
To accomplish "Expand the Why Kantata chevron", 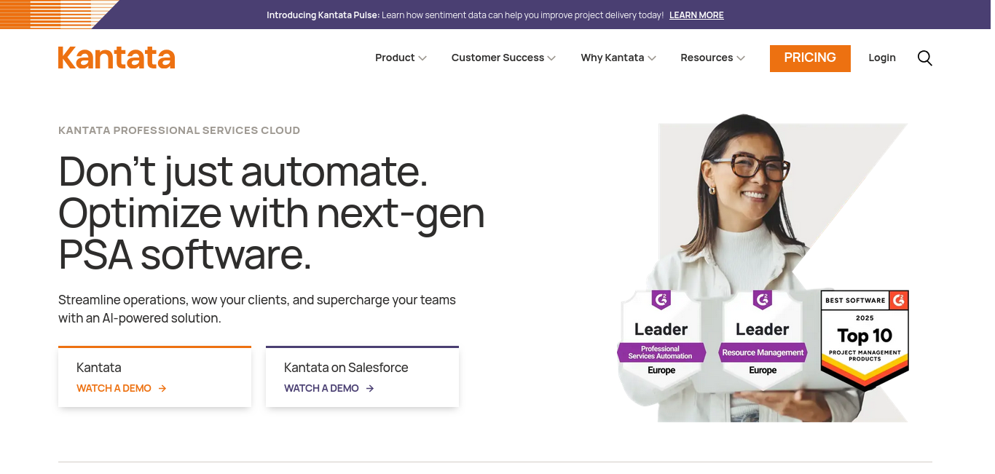I will pyautogui.click(x=652, y=58).
